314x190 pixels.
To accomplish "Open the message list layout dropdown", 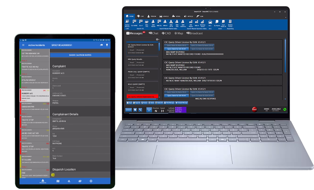I will (x=158, y=39).
